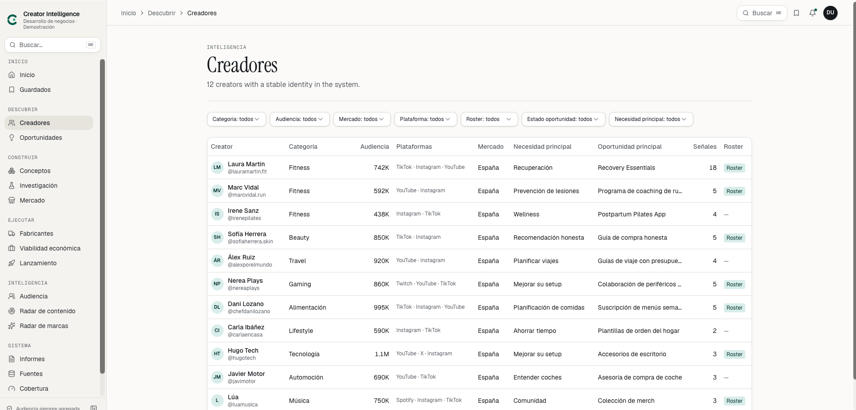The image size is (856, 410).
Task: Sort table by Audiencia column header
Action: coord(375,147)
